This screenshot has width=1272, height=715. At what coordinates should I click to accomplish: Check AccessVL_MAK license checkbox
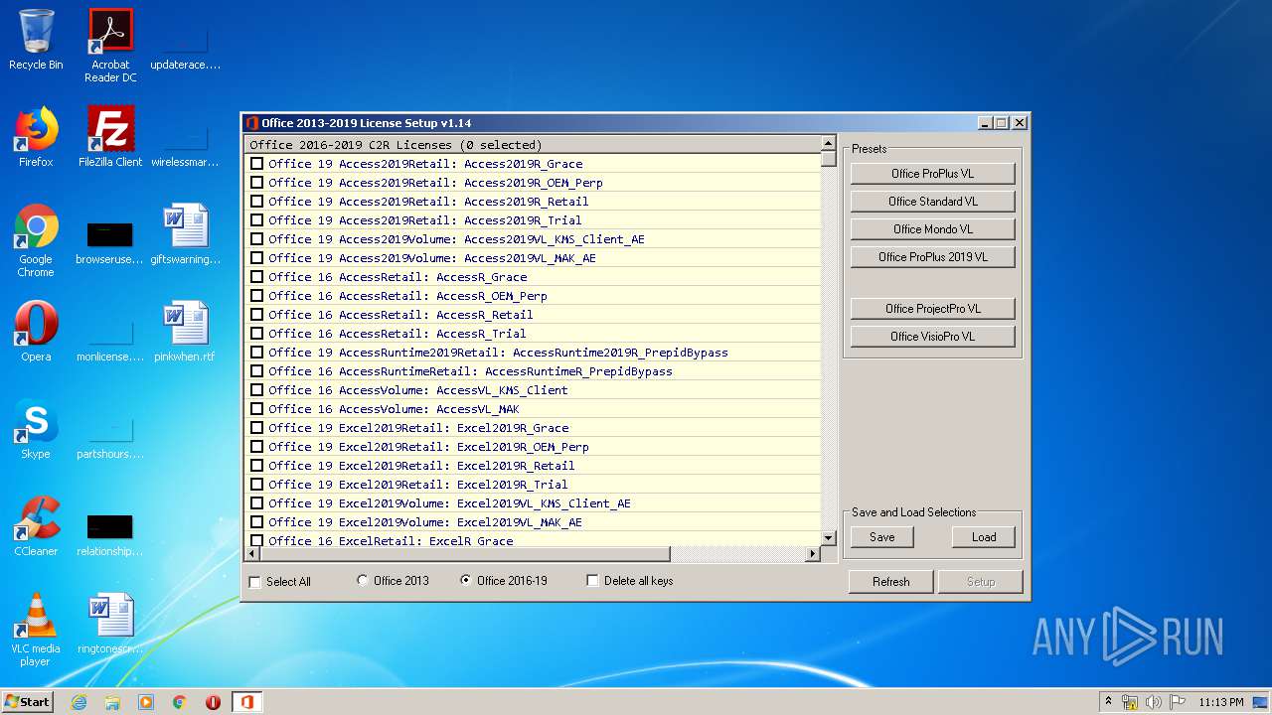(x=256, y=409)
